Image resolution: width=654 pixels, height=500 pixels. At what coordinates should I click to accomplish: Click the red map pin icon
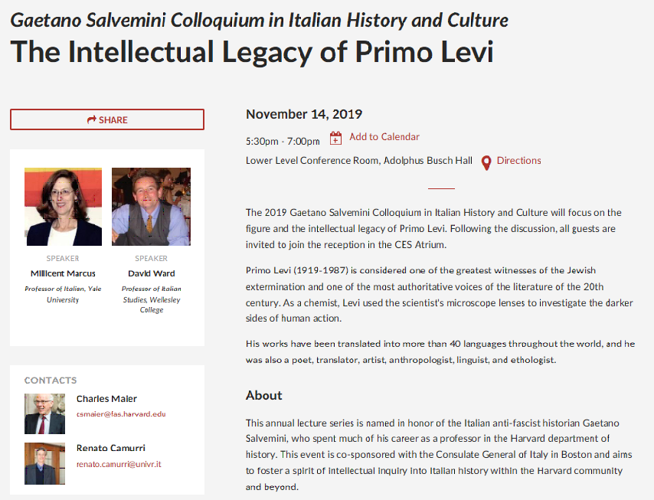pos(486,162)
